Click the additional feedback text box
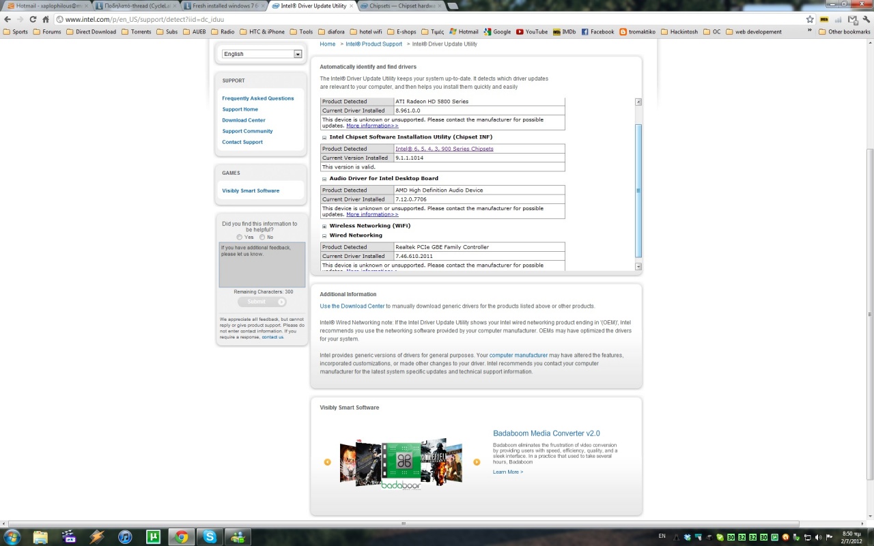The image size is (874, 546). pos(262,264)
